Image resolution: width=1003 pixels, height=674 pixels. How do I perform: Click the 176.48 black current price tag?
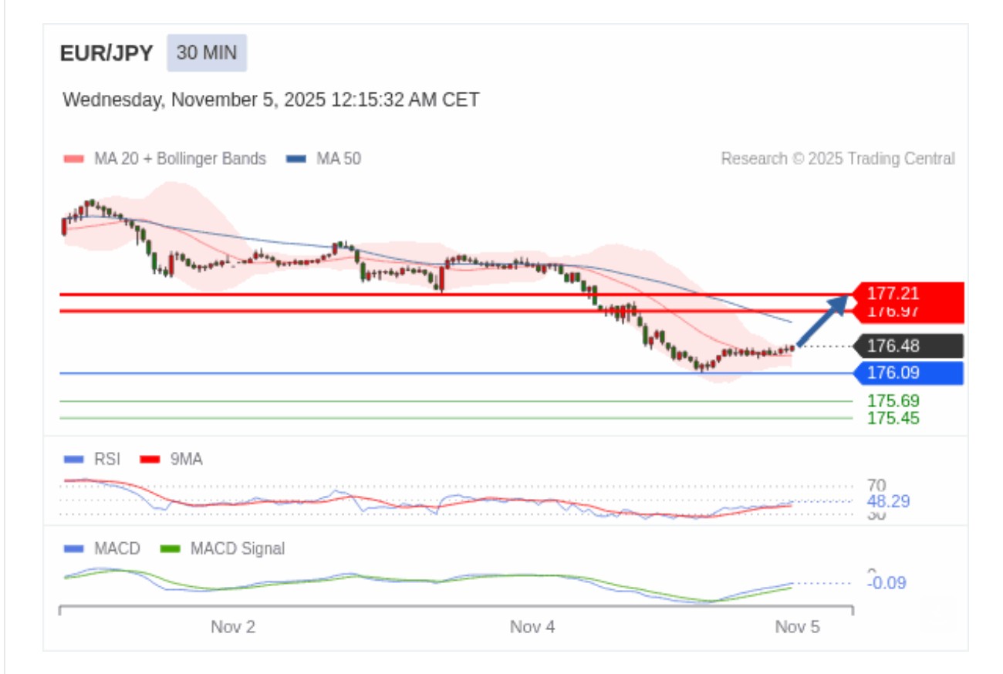point(907,346)
